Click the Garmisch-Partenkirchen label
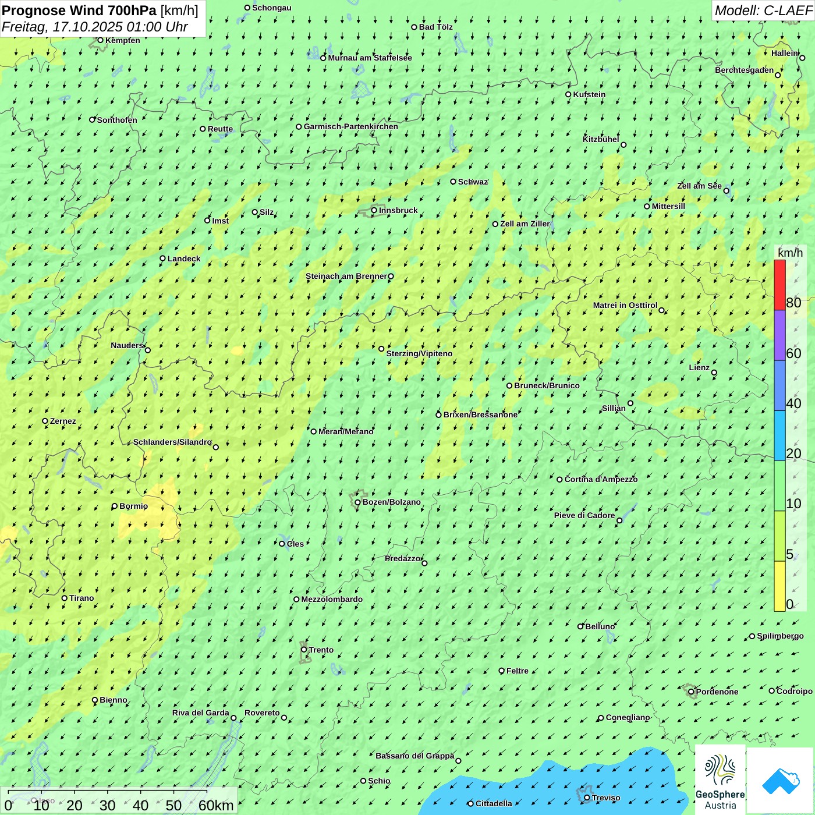 tap(351, 126)
